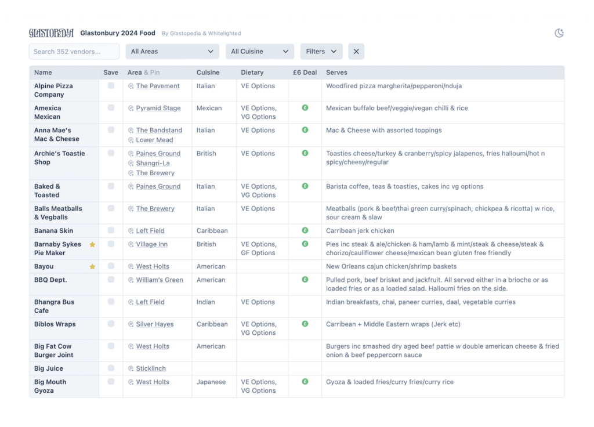Click the vendor name Balls Meatballs & Vegballs
Viewport: 594px width, 427px height.
tap(58, 213)
